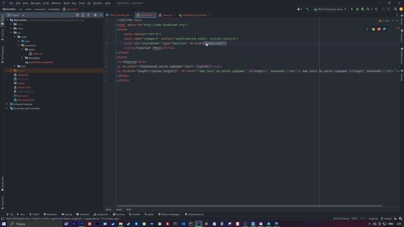Click the IntelliJ icon in taskbar
Viewport: 404px width, 227px height.
(x=198, y=224)
